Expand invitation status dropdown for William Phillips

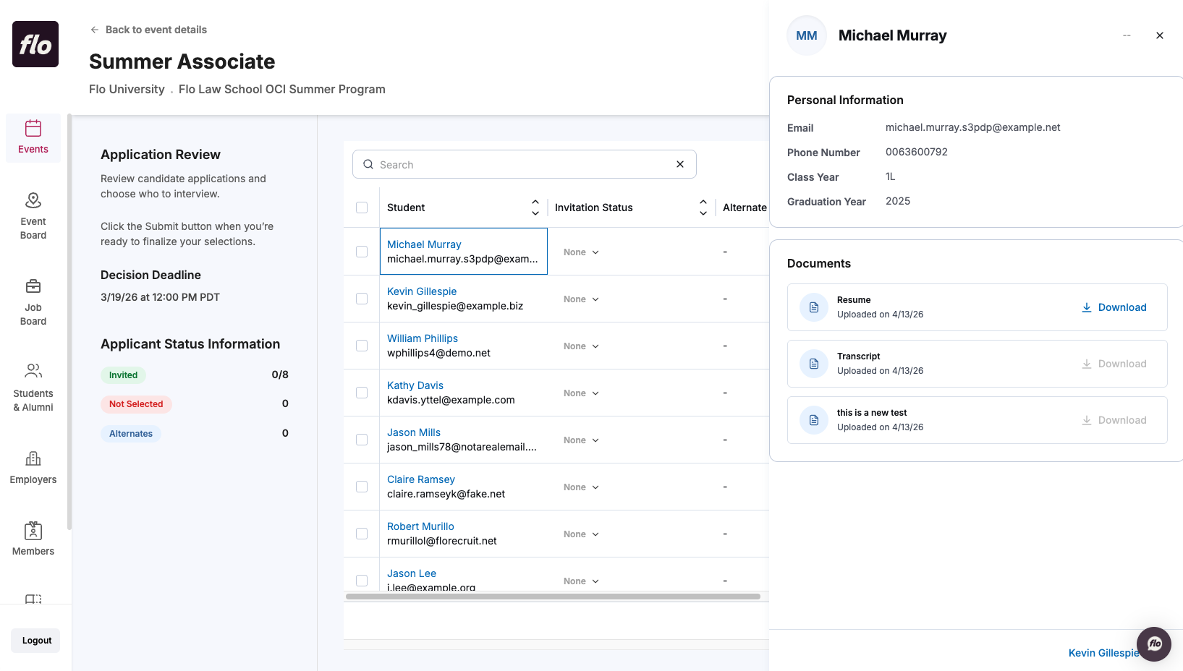581,346
